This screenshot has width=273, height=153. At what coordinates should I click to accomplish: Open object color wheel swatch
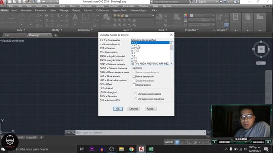point(186,16)
